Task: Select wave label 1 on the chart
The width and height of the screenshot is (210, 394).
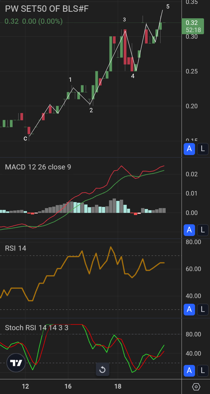Action: [x=70, y=80]
